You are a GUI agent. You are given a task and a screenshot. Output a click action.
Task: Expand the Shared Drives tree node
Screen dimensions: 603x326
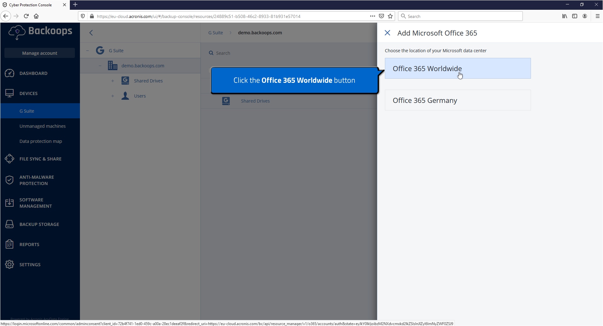click(x=113, y=81)
